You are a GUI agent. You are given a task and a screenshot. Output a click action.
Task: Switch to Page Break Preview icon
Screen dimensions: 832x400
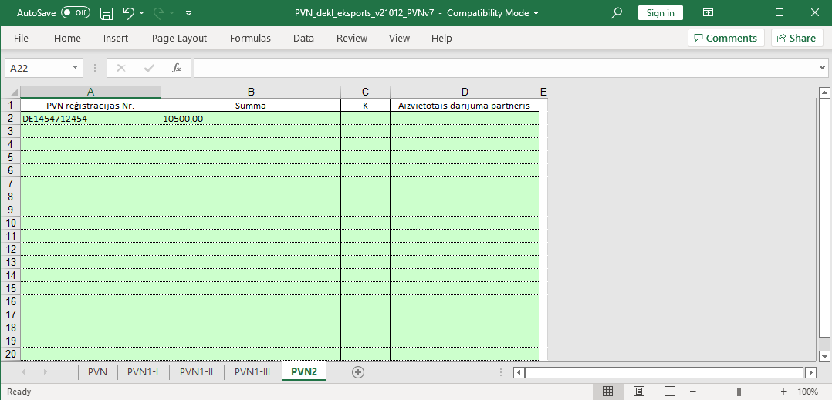670,392
